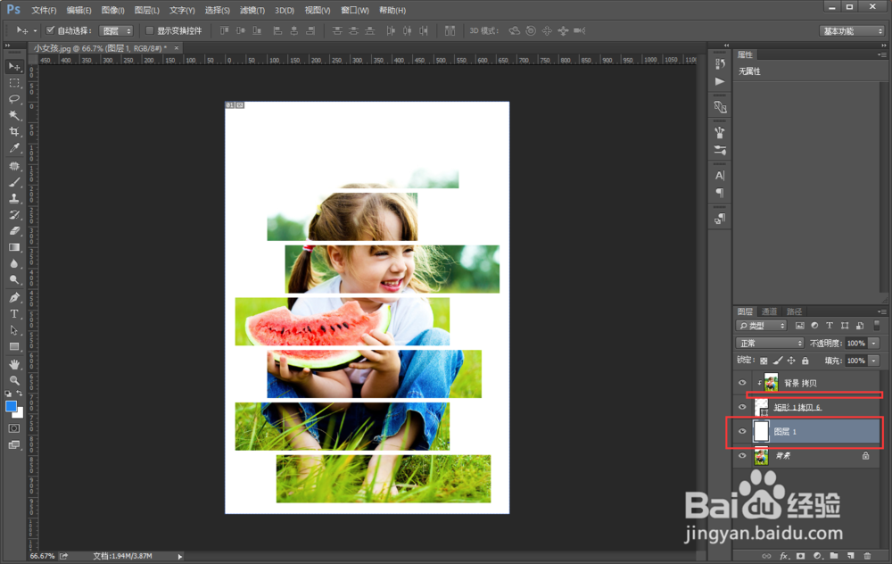Open the 不透明度 opacity slider dropdown
The width and height of the screenshot is (892, 564).
(x=874, y=344)
